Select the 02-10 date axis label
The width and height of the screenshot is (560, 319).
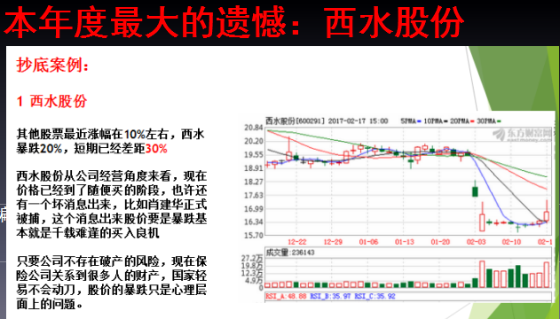[x=511, y=242]
